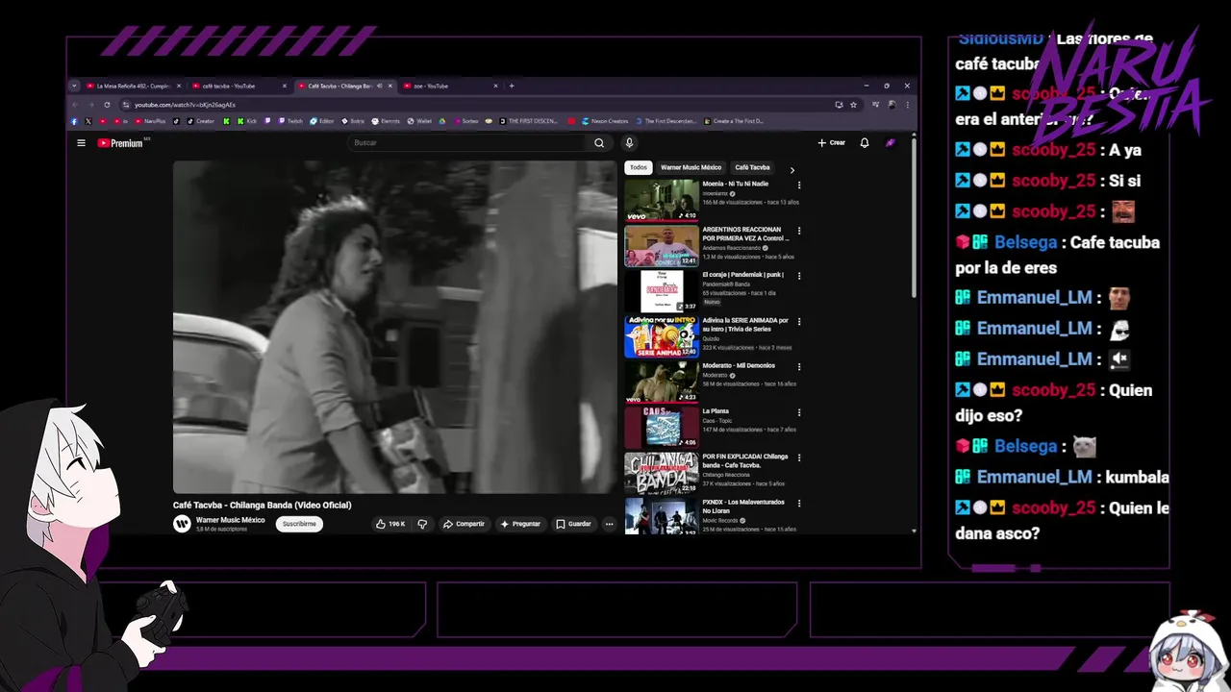Start voice search with microphone icon
Viewport: 1231px width, 692px height.
point(629,143)
